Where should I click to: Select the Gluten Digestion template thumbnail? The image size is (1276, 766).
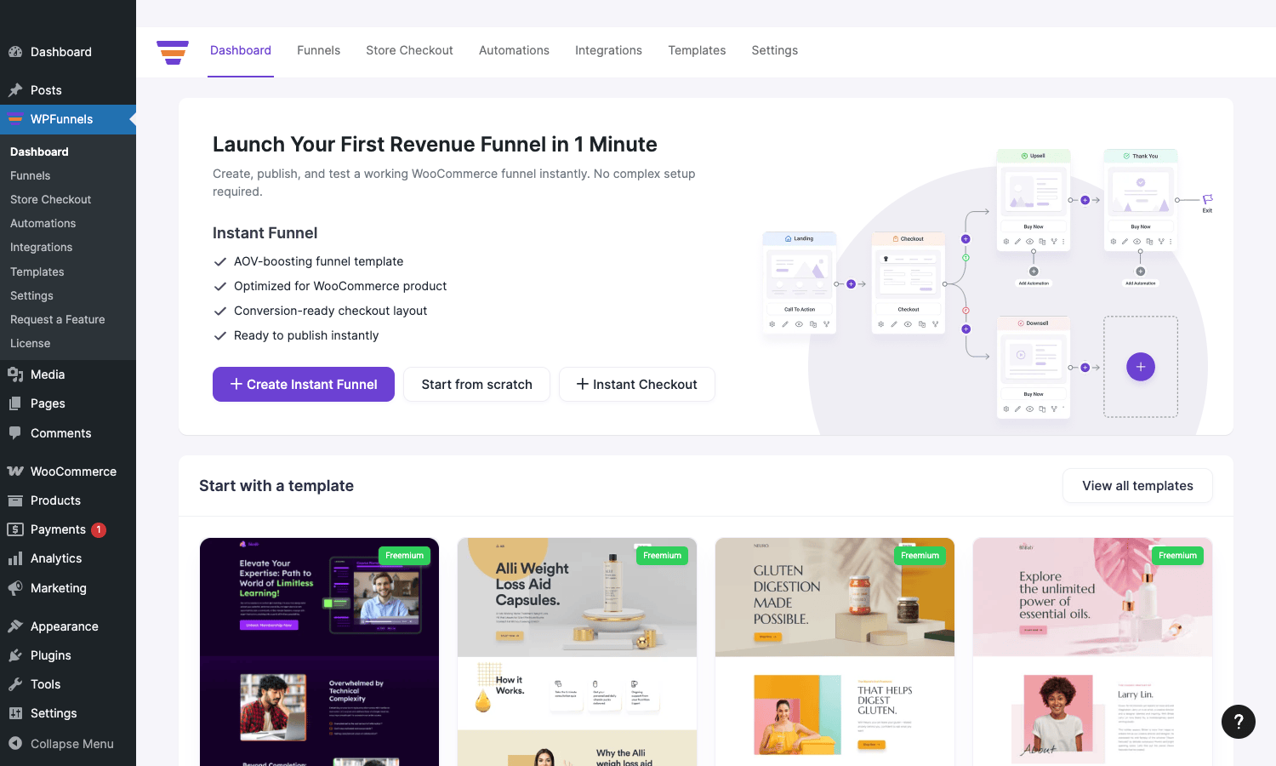pyautogui.click(x=835, y=652)
